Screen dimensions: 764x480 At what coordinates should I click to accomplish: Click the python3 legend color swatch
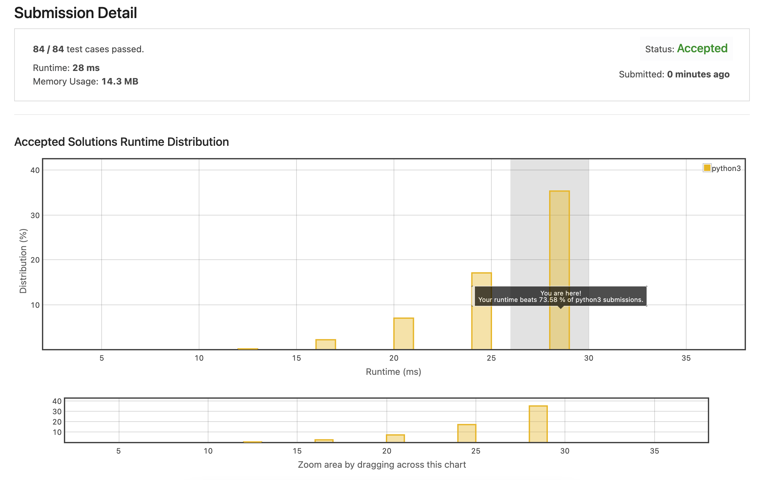tap(707, 168)
